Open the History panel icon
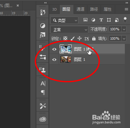This screenshot has height=128, width=130. (43, 13)
